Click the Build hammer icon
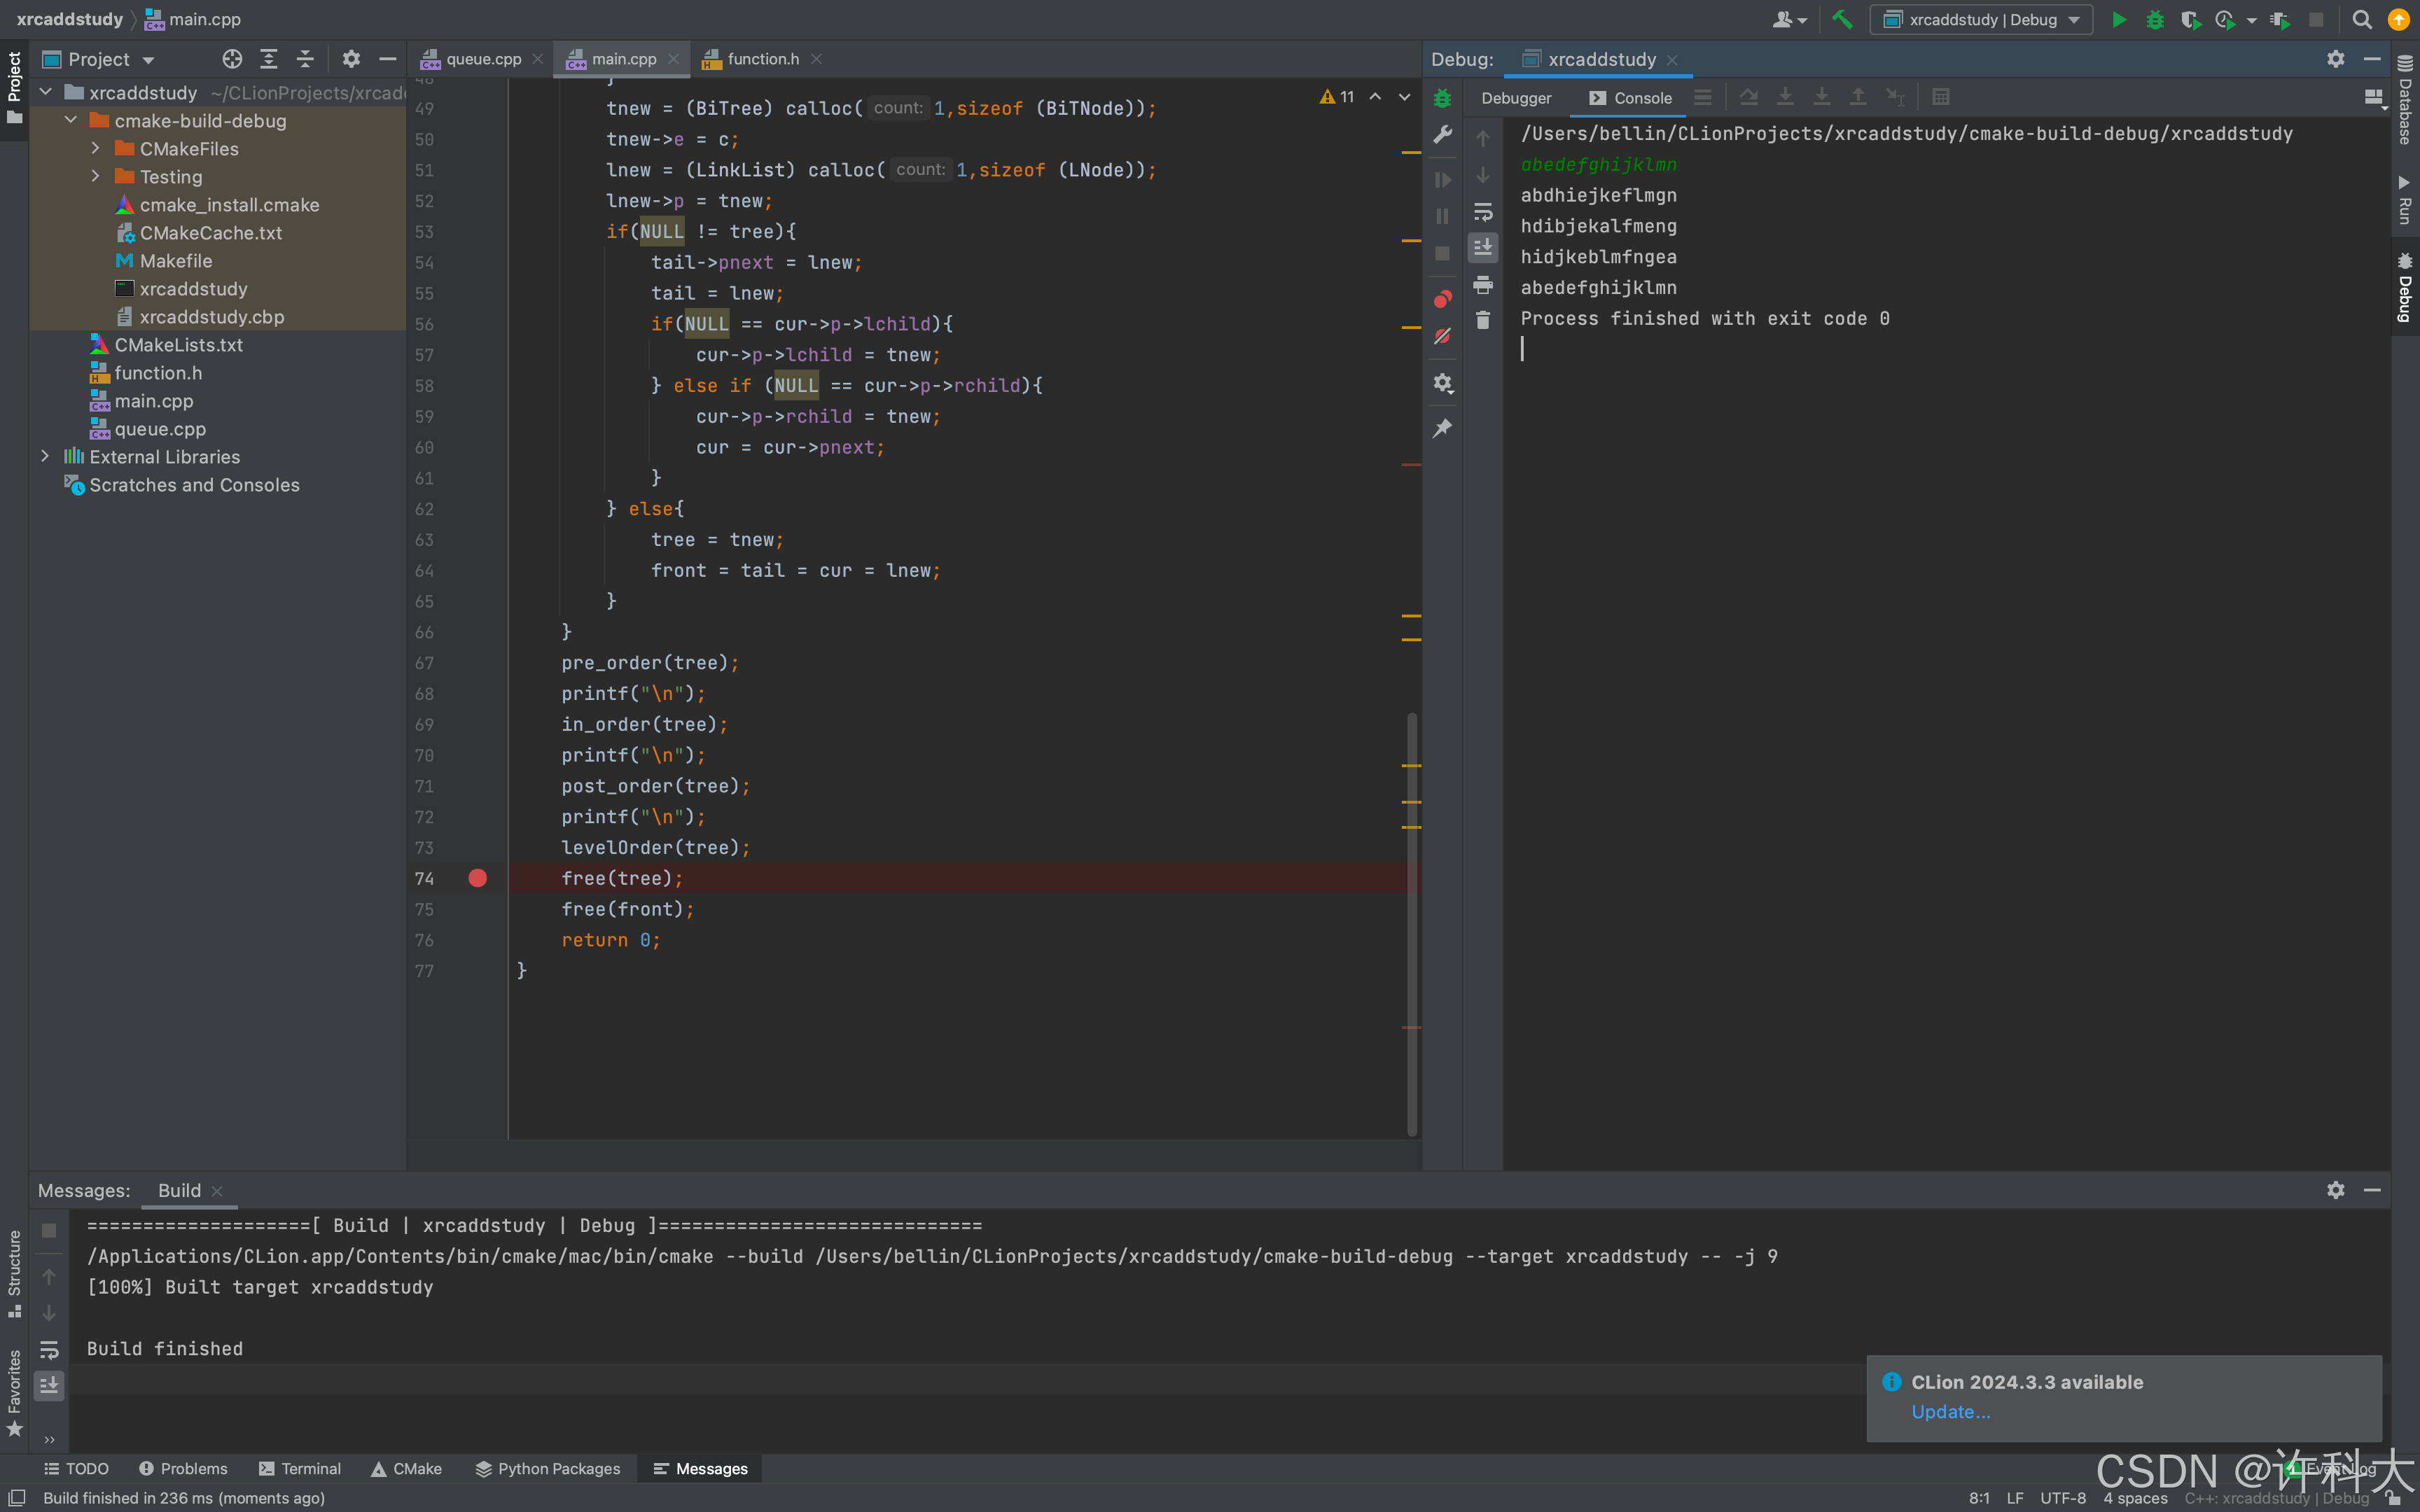The width and height of the screenshot is (2420, 1512). coord(1842,19)
